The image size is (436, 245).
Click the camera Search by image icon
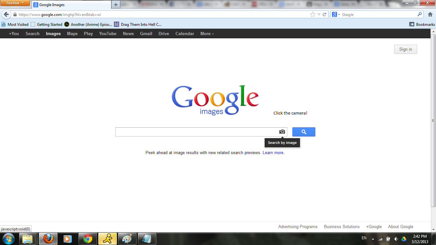tap(282, 132)
